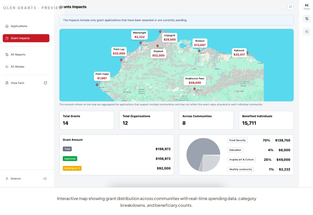Click the Benefited Individuals card
This screenshot has width=313, height=215.
266,120
